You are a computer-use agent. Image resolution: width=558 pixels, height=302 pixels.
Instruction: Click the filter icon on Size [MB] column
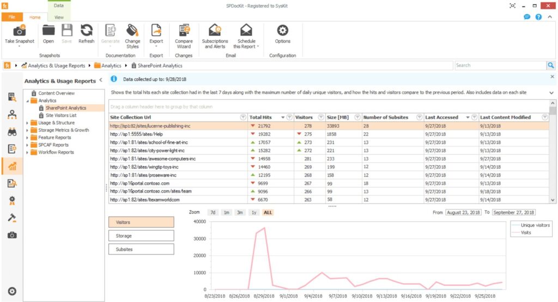coord(357,117)
